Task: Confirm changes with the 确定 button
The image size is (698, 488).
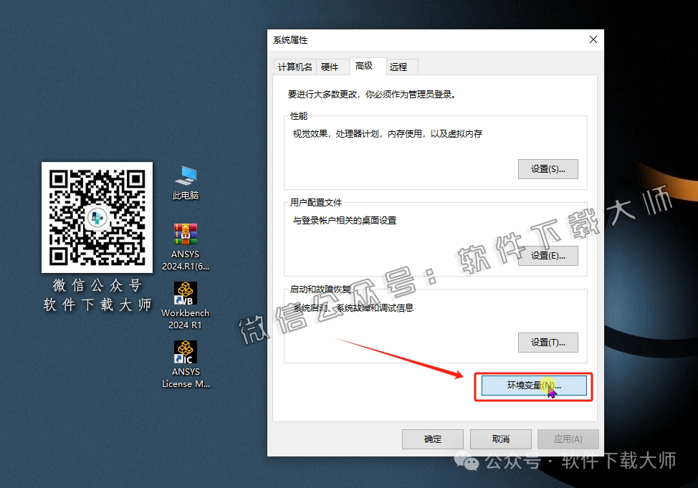Action: pyautogui.click(x=432, y=439)
